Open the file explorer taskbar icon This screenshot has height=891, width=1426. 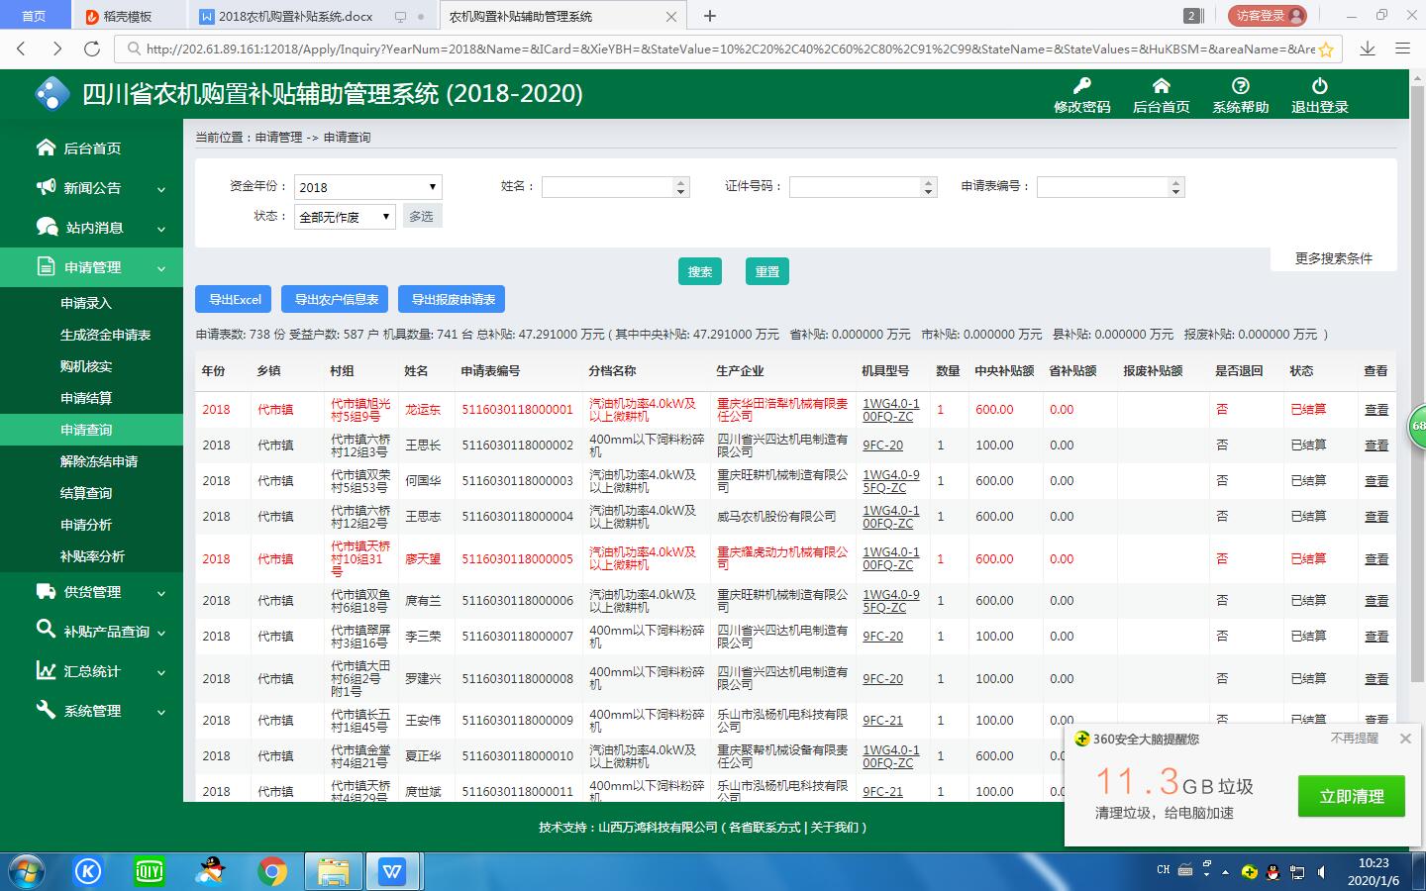(333, 871)
